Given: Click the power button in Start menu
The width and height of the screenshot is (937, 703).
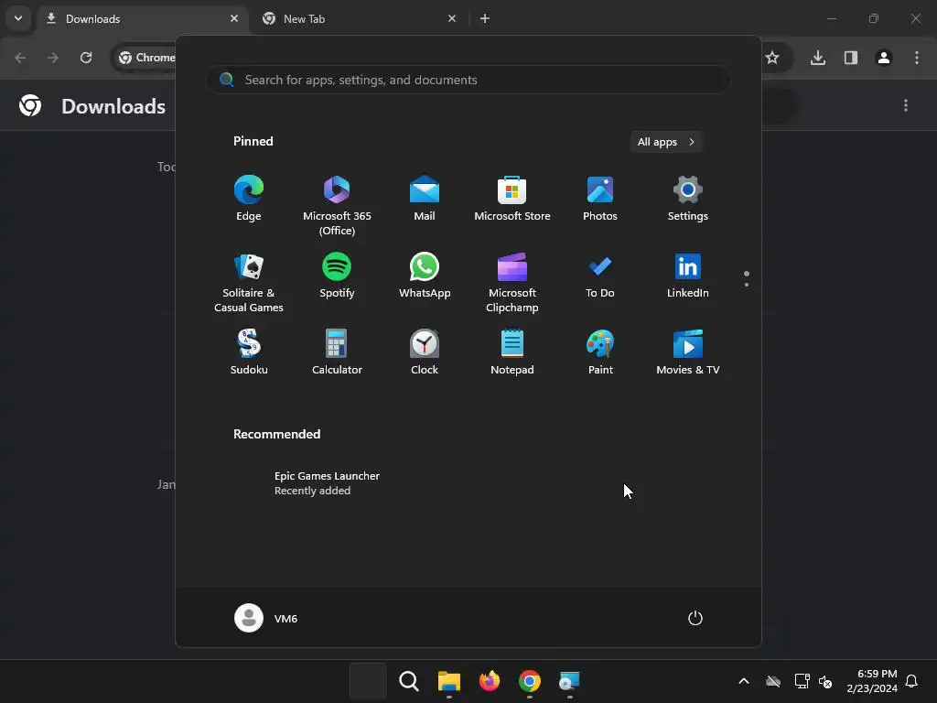Looking at the screenshot, I should click(x=695, y=618).
